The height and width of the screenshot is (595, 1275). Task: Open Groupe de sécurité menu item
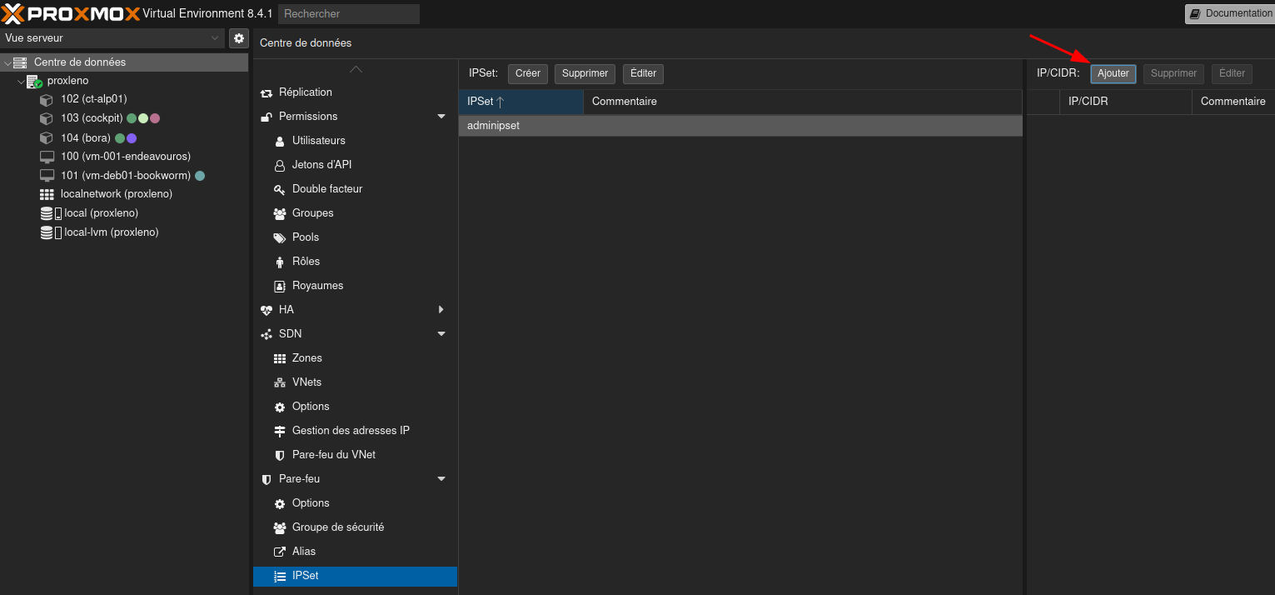[337, 527]
